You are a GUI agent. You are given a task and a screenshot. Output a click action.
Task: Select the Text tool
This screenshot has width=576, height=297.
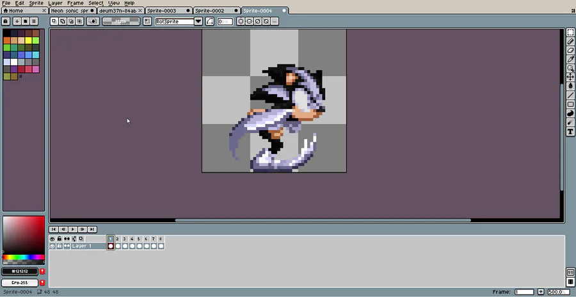[570, 132]
